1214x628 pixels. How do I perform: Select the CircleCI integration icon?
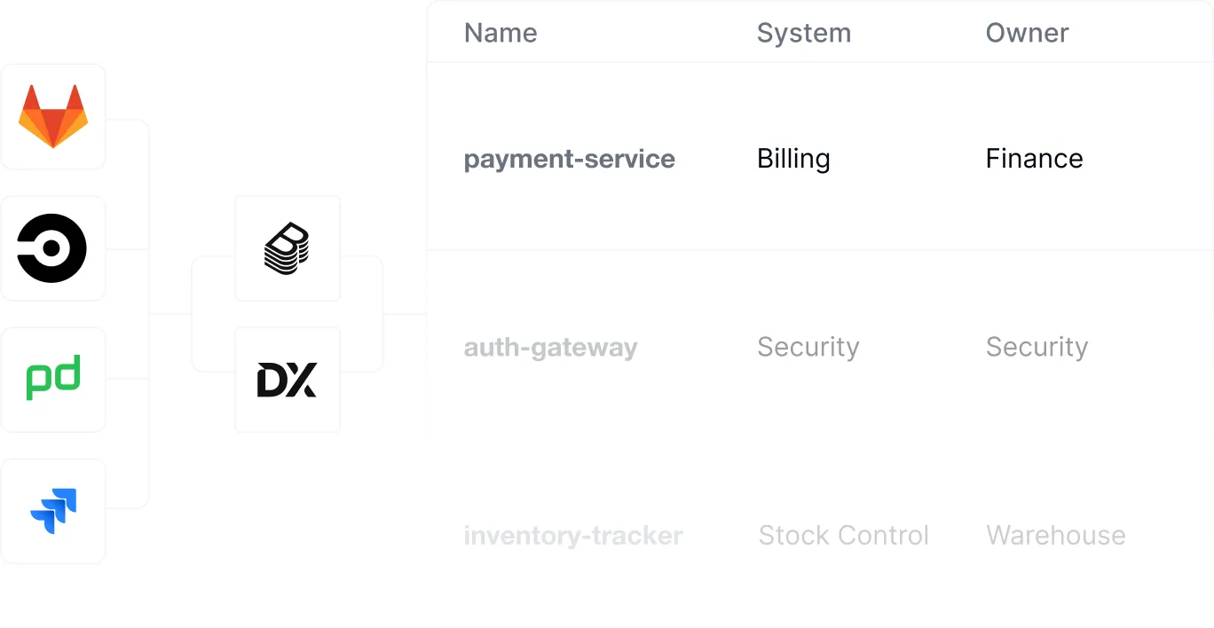pyautogui.click(x=52, y=248)
